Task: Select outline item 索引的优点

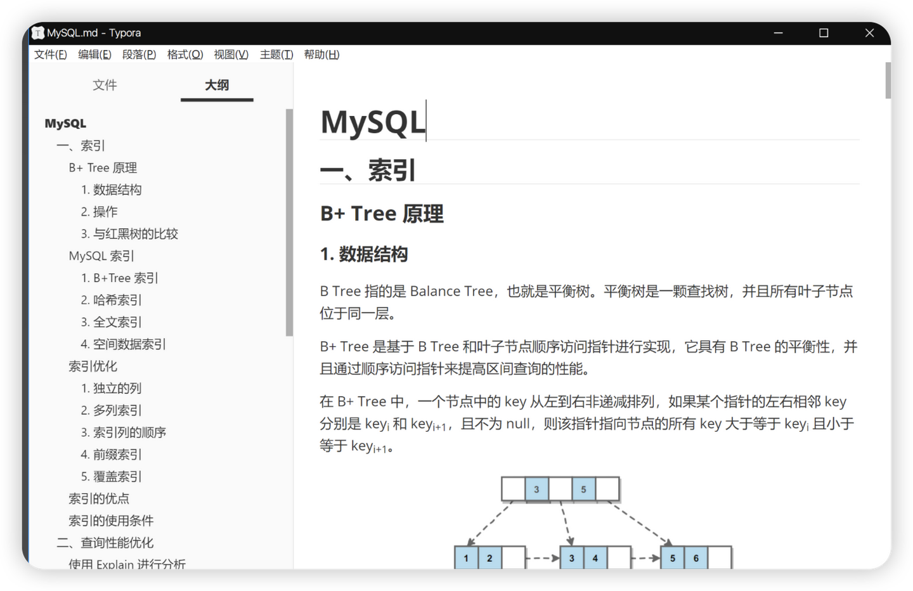Action: (x=99, y=499)
